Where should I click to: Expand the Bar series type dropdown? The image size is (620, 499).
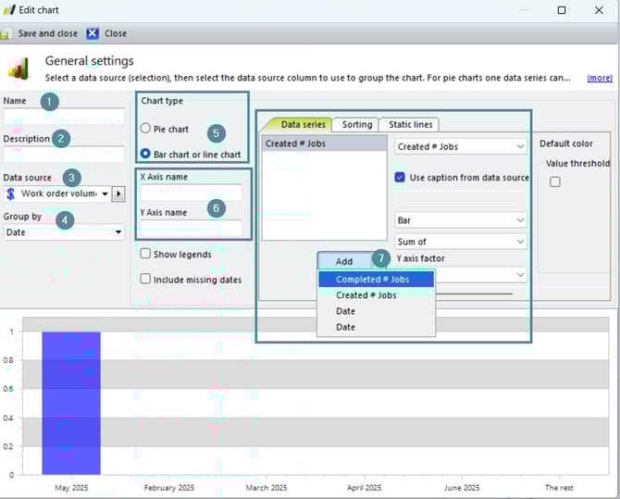(461, 220)
